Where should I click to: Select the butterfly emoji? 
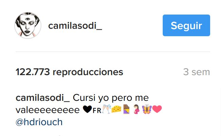click(x=147, y=109)
